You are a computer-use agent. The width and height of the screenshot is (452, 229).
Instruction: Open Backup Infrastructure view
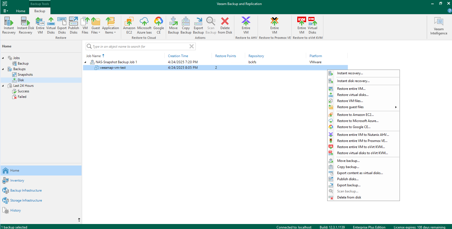pos(41,190)
